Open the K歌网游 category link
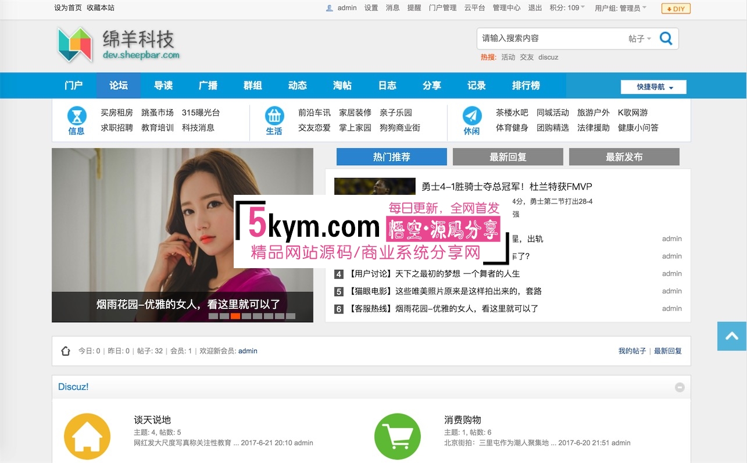747x463 pixels. 633,113
